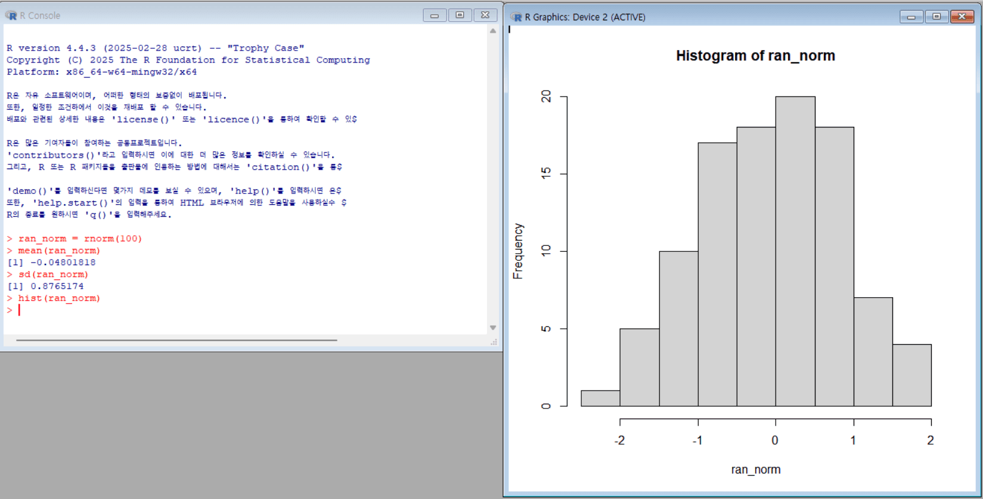
Task: Click the R logo in the R Graphics title bar
Action: coord(516,17)
